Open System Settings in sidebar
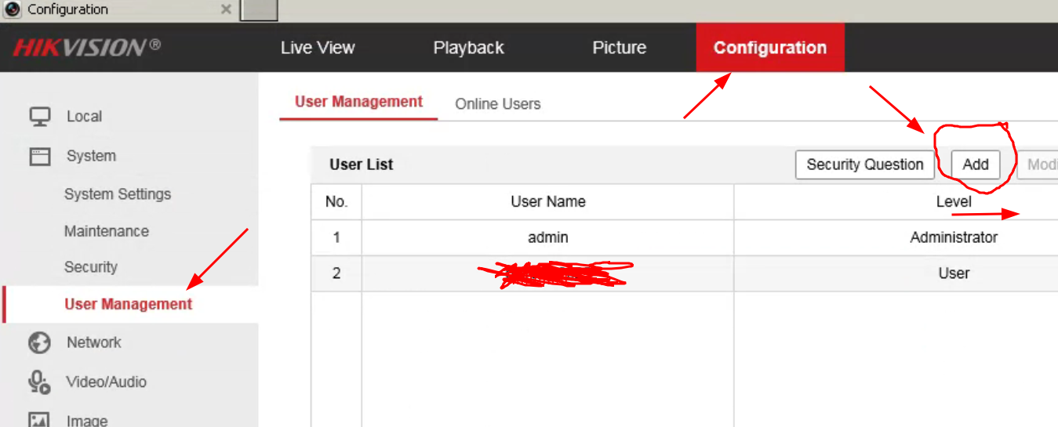The height and width of the screenshot is (427, 1058). click(118, 194)
